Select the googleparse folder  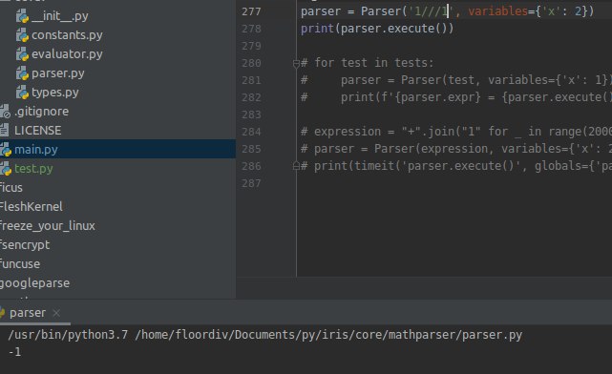[x=34, y=283]
